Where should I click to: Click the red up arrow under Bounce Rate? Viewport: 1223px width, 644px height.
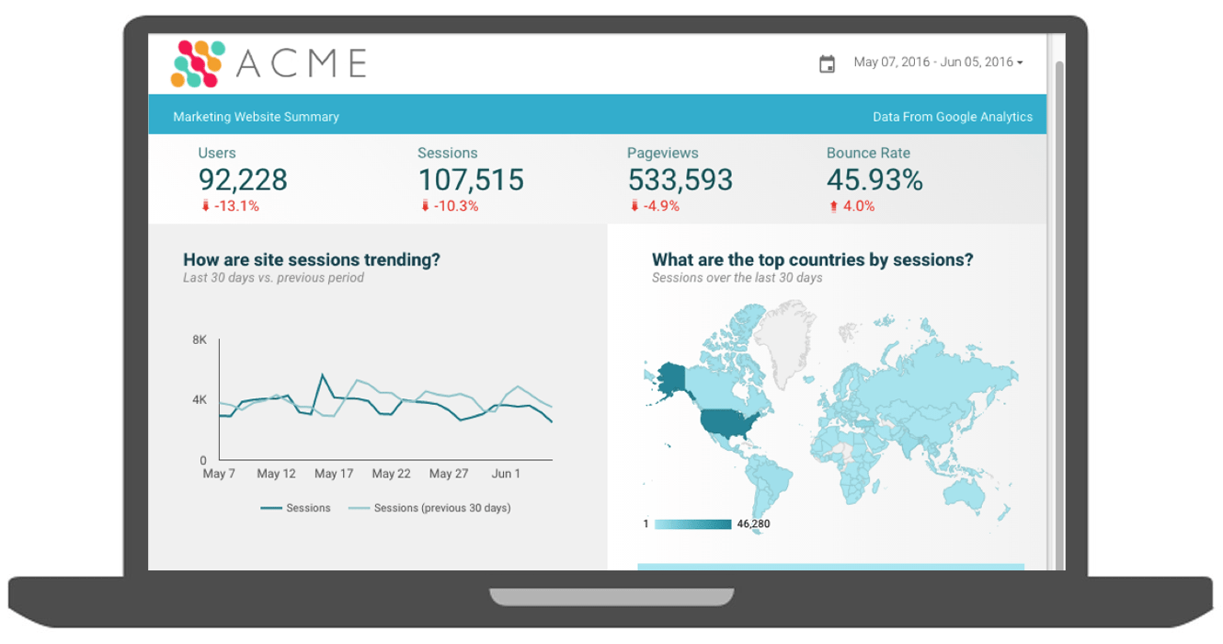(x=833, y=207)
